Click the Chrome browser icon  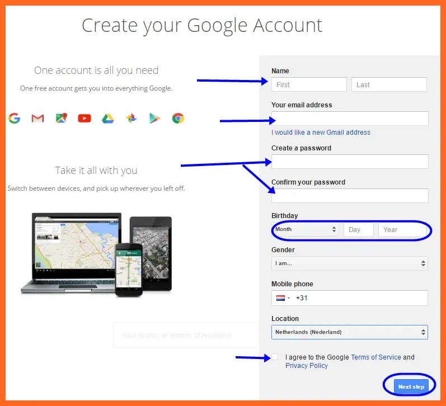(x=178, y=118)
